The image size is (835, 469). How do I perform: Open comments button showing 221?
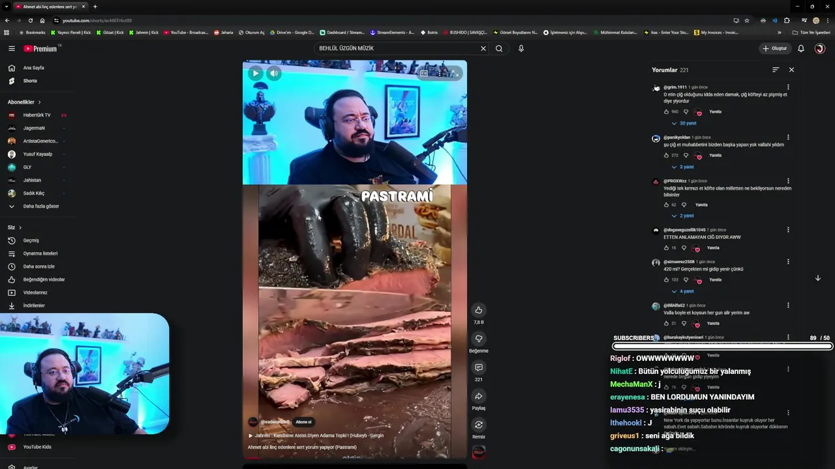tap(478, 367)
